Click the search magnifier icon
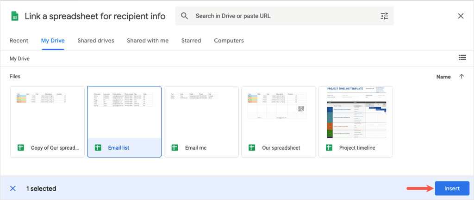This screenshot has width=474, height=200. [x=185, y=16]
